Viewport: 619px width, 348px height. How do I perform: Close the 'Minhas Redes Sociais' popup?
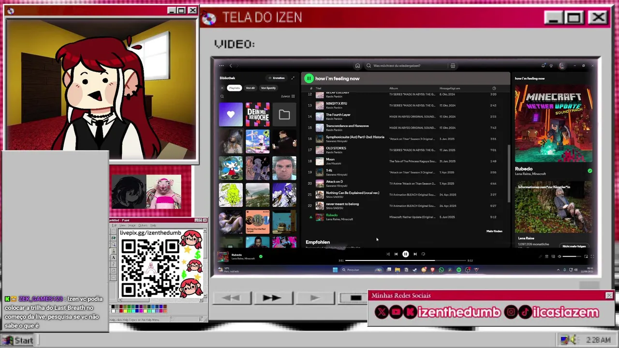pos(609,295)
